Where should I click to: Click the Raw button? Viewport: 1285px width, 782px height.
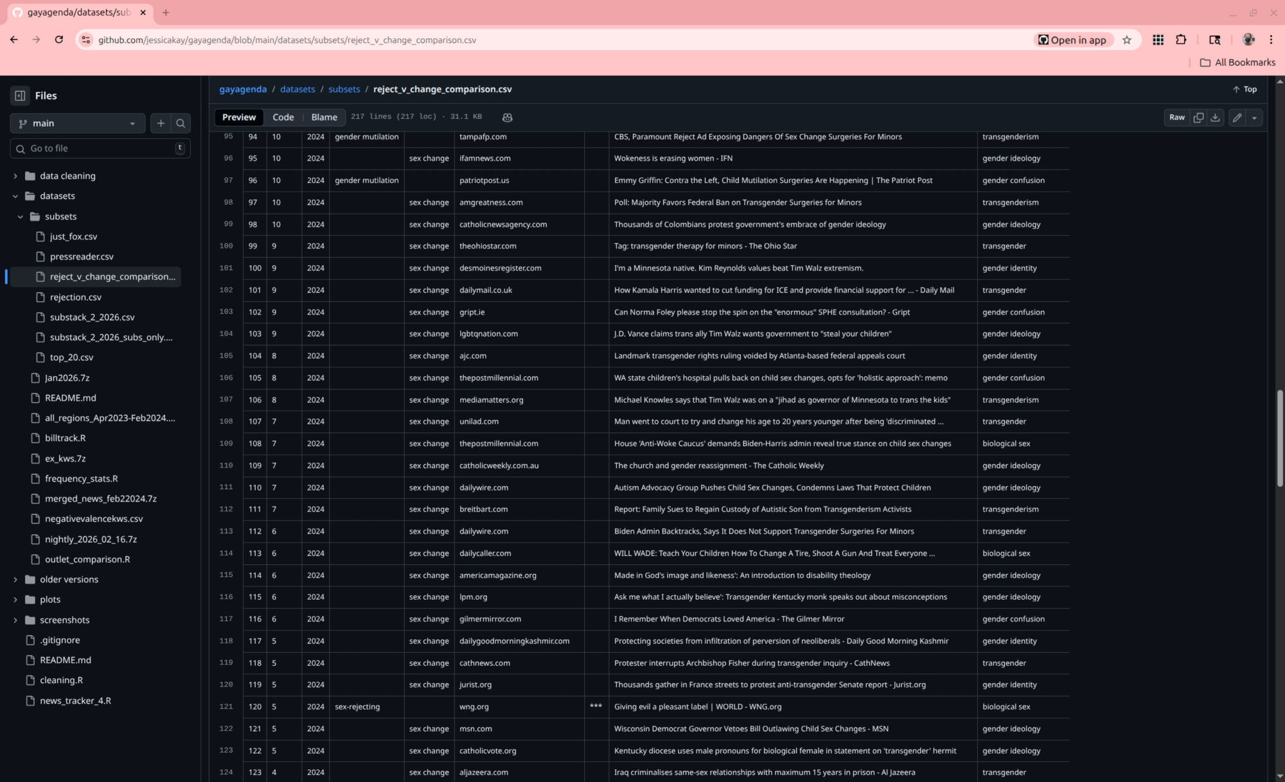pos(1176,117)
